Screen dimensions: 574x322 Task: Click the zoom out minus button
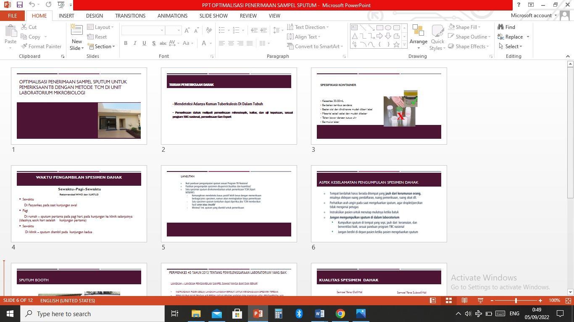pyautogui.click(x=492, y=301)
